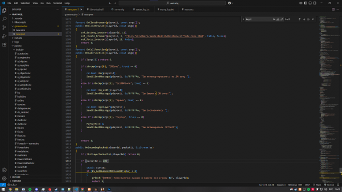Collapse the pawno include subfolder

tap(20, 49)
